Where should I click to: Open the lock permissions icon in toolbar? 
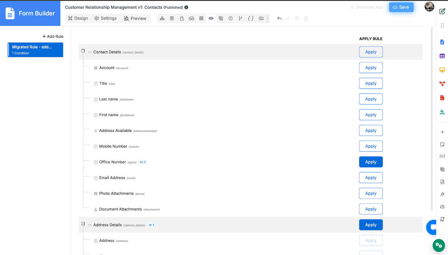(x=182, y=18)
